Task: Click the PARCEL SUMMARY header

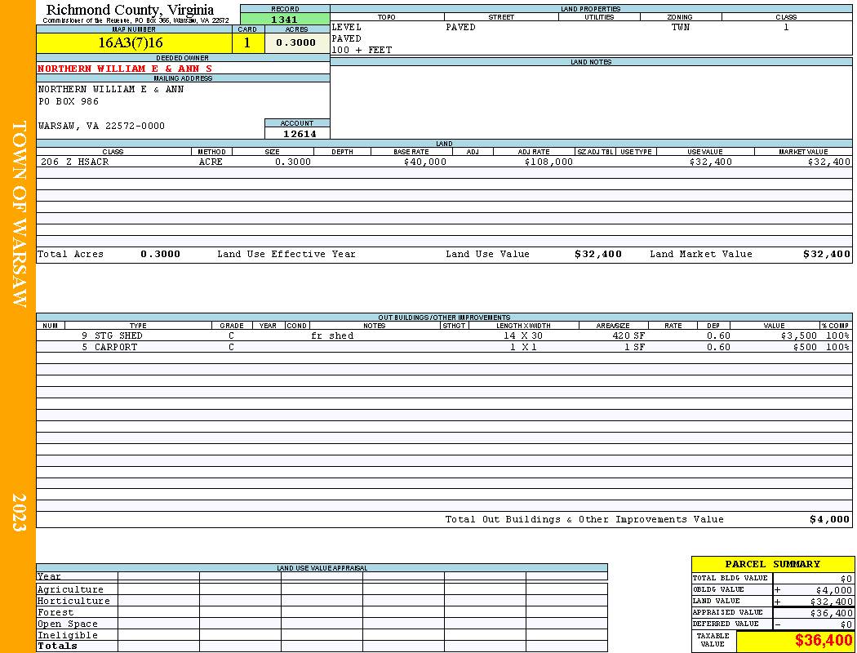Action: pos(772,564)
